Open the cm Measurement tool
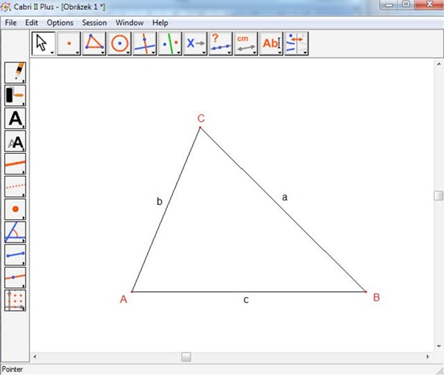Viewport: 444px width, 375px height. coord(245,44)
